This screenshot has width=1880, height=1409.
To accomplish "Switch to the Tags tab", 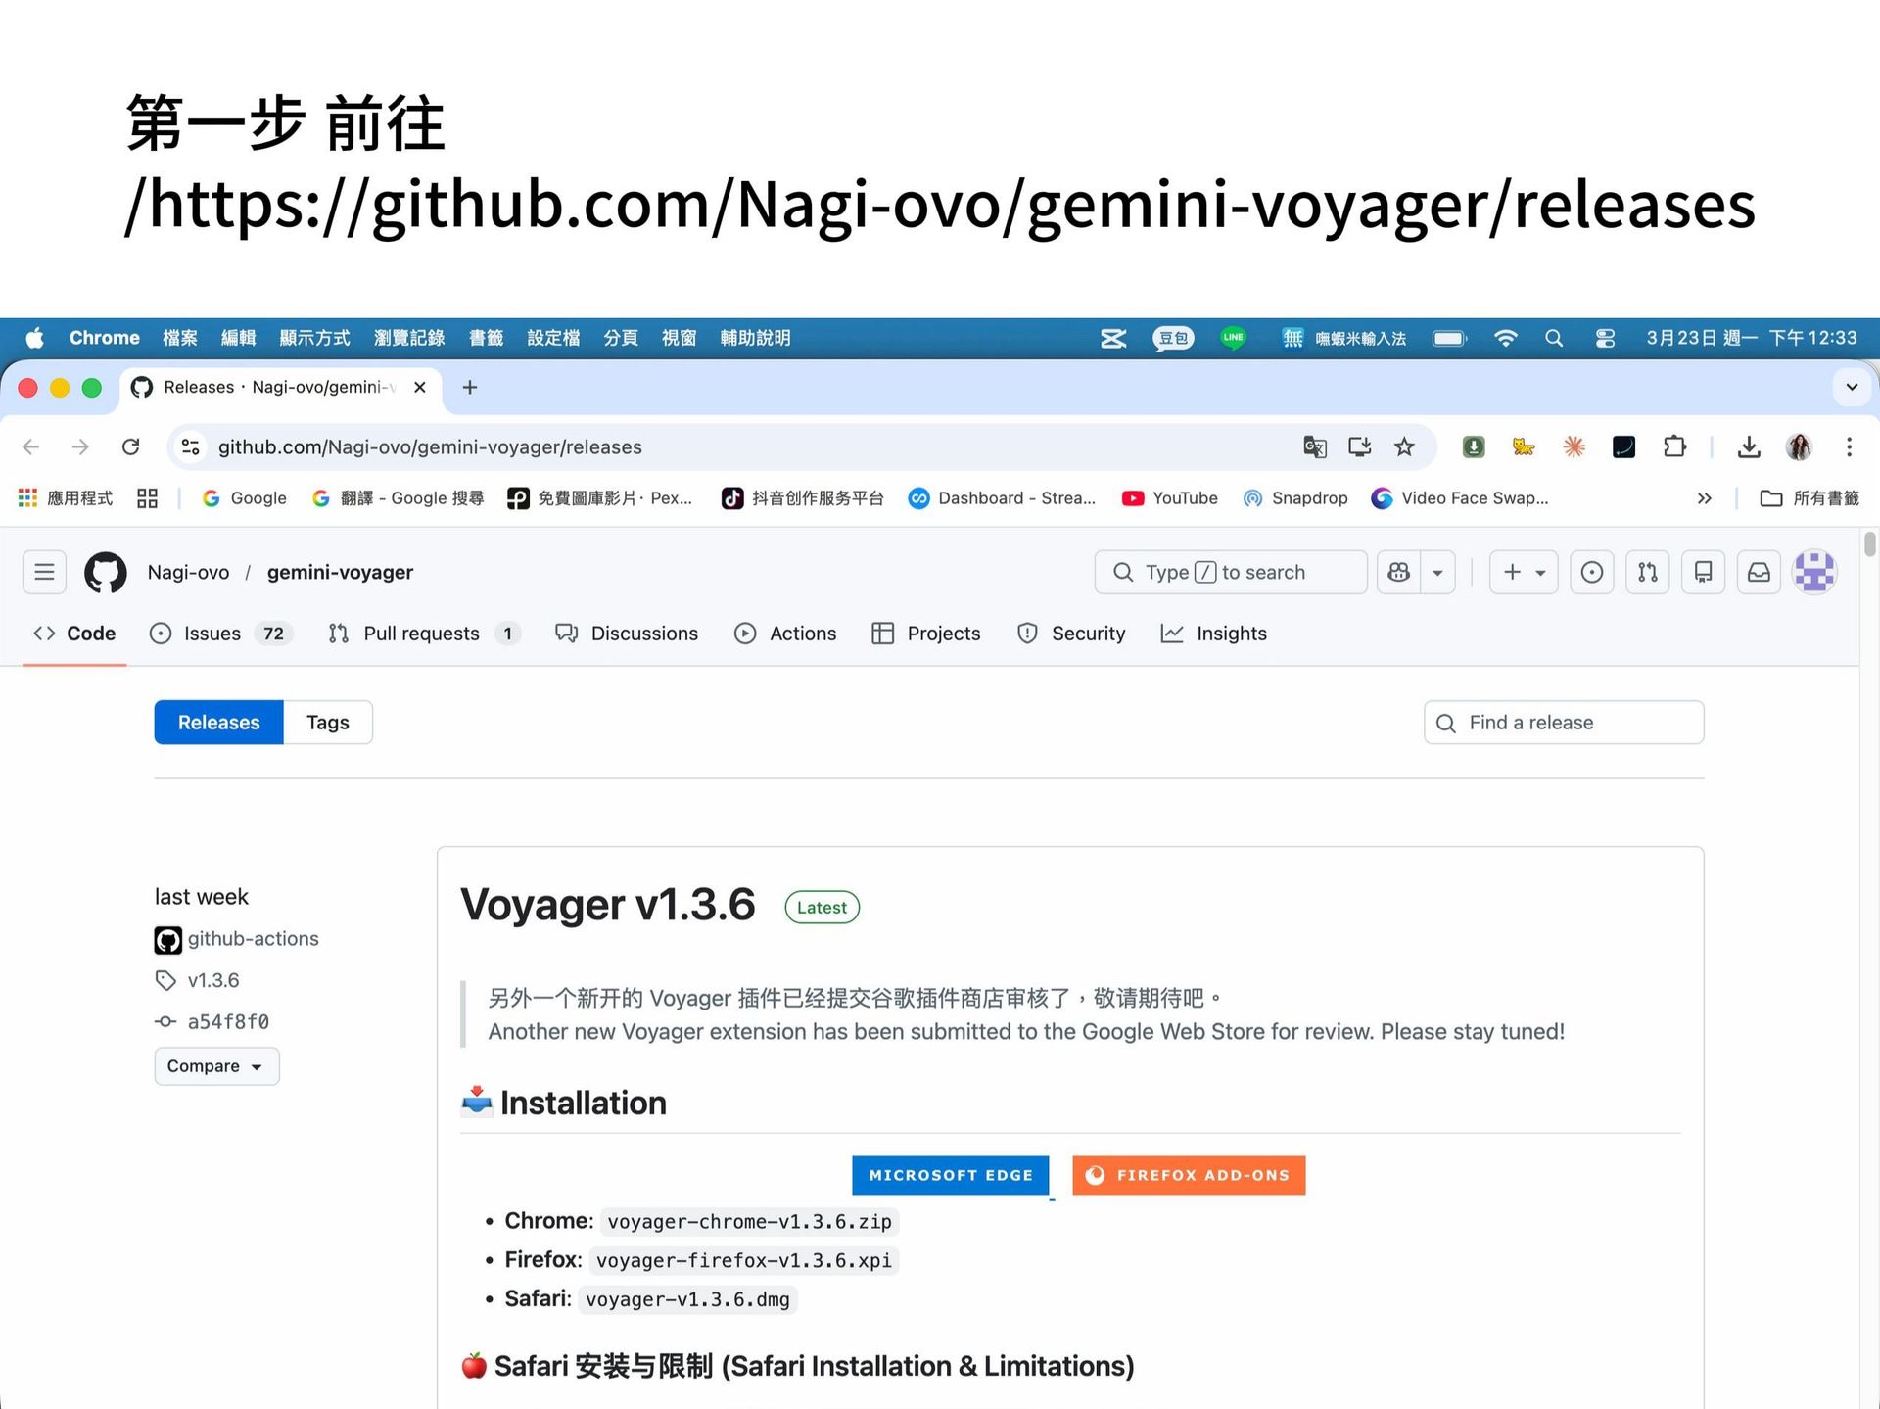I will coord(328,723).
